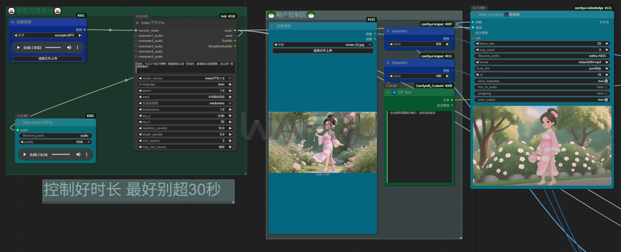Click the Subtitle output socket
Screen dimensions: 621x252
(x=235, y=41)
